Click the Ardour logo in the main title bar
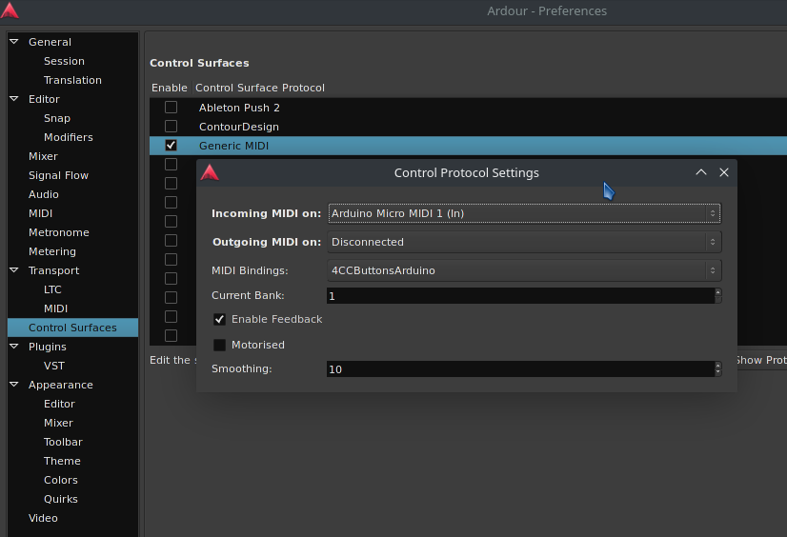 [9, 11]
